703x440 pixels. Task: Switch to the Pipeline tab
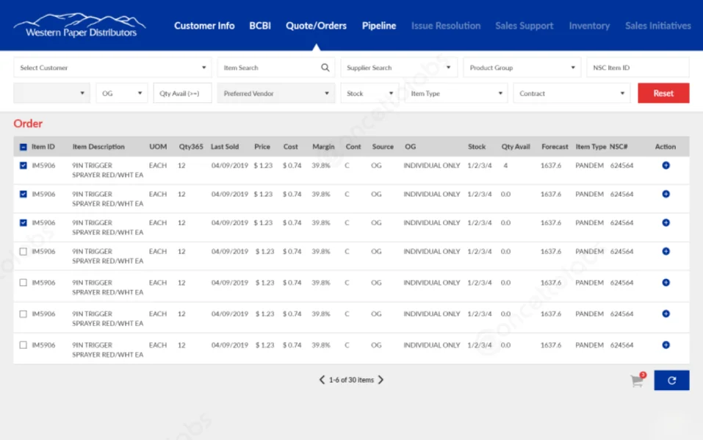(x=378, y=25)
